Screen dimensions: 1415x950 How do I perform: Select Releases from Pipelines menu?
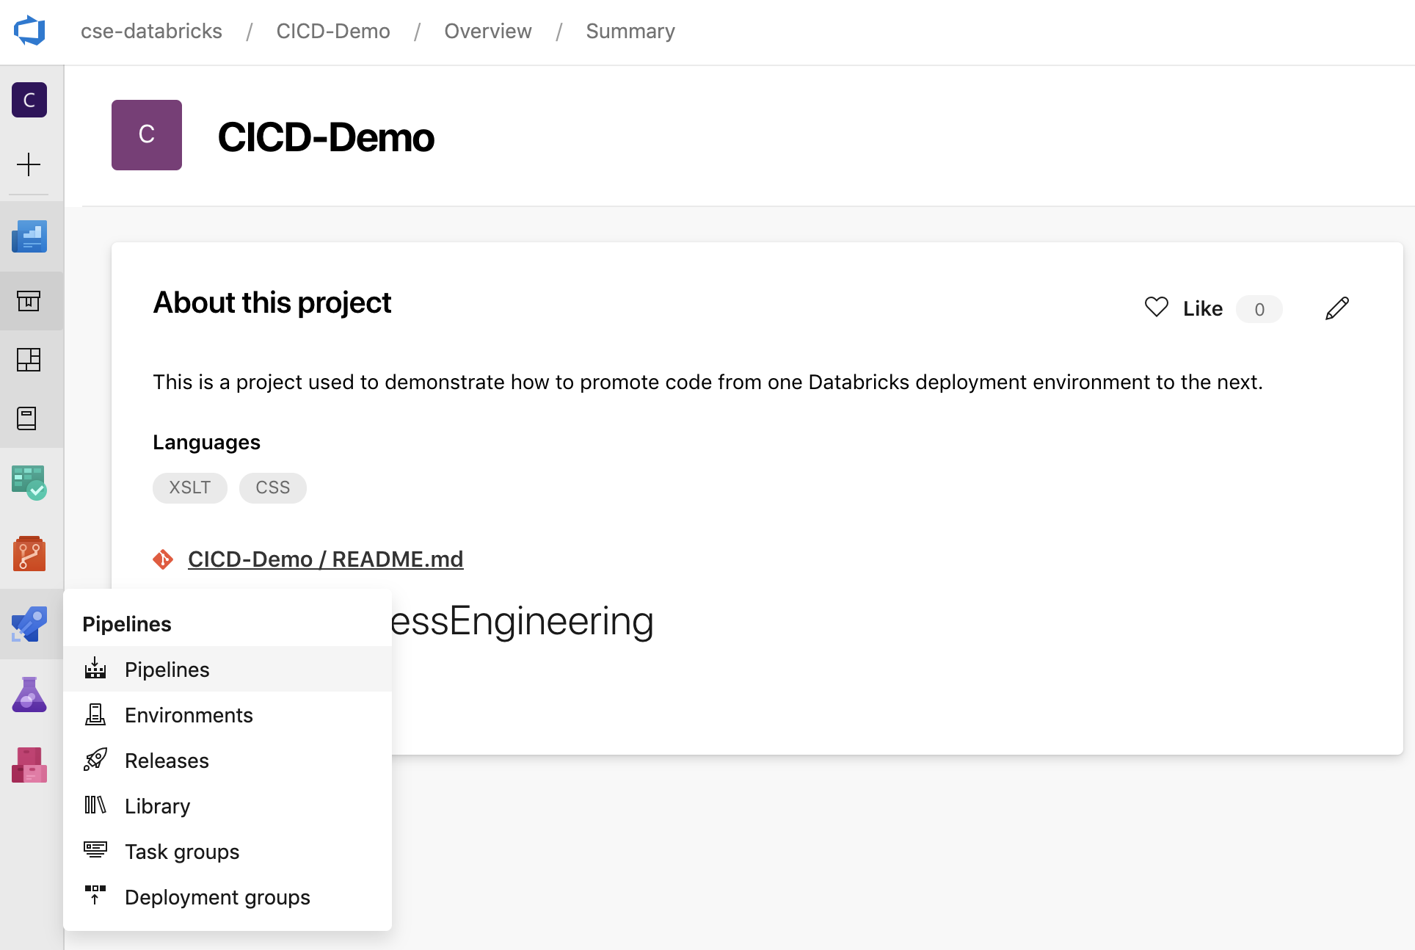point(165,760)
